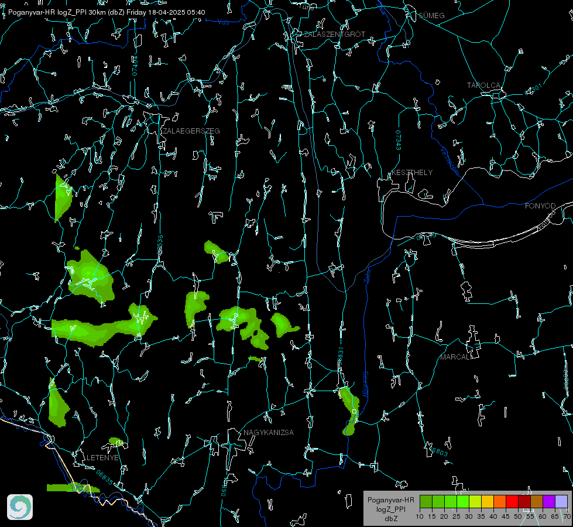Click the road number label 06835
The width and height of the screenshot is (573, 527).
(105, 478)
